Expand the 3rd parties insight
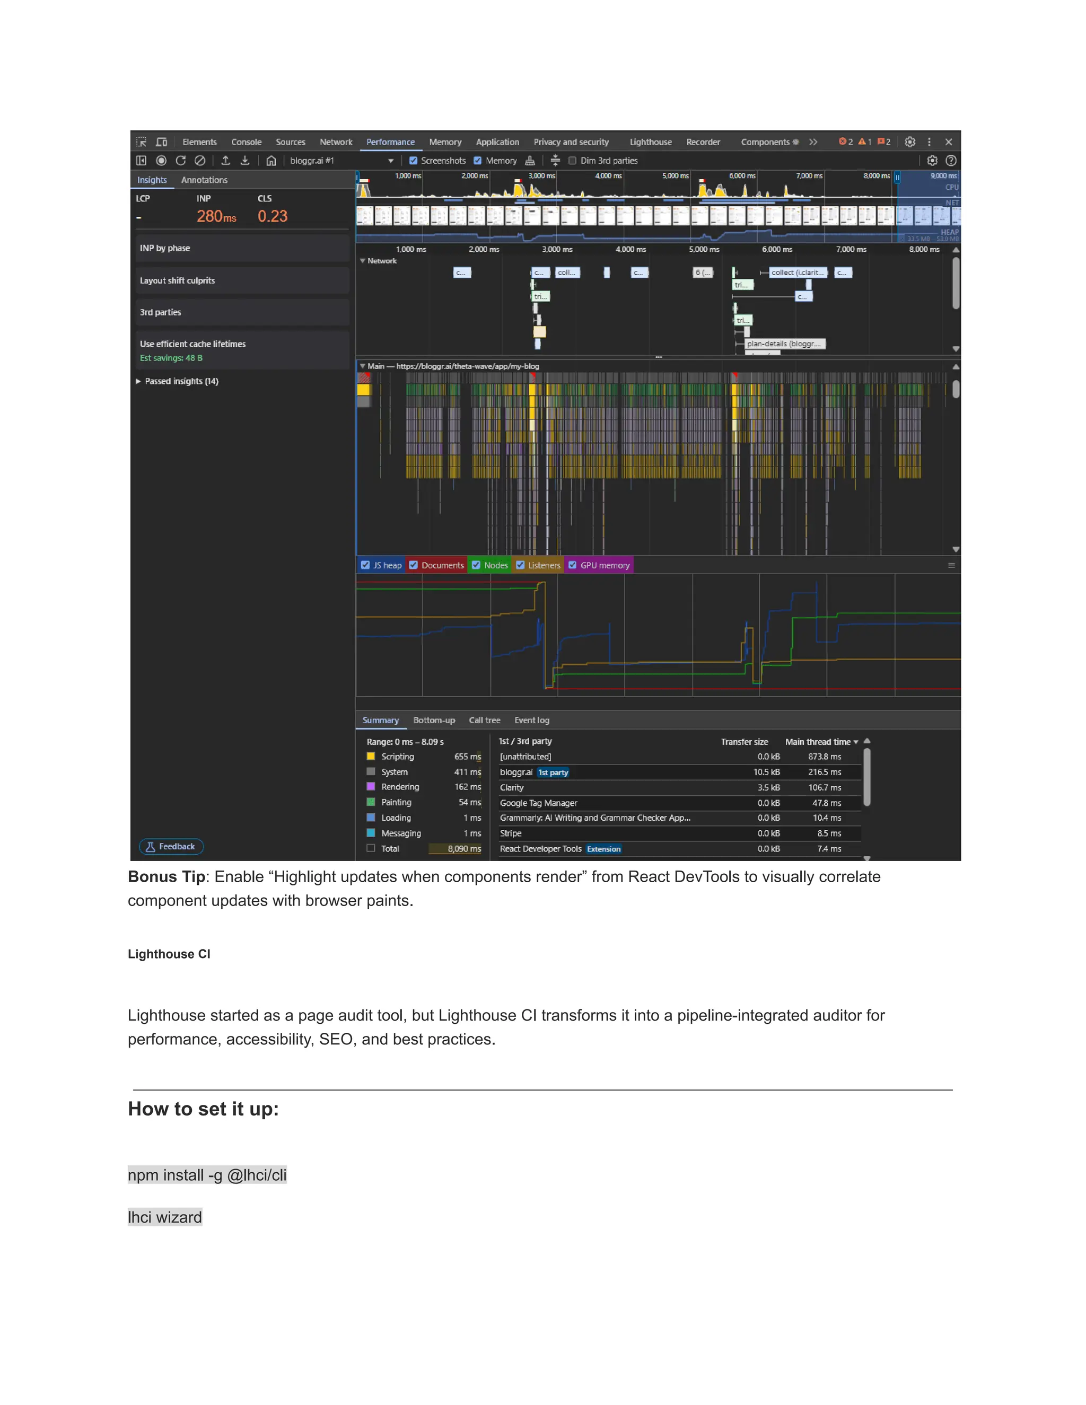The width and height of the screenshot is (1086, 1405). click(242, 312)
